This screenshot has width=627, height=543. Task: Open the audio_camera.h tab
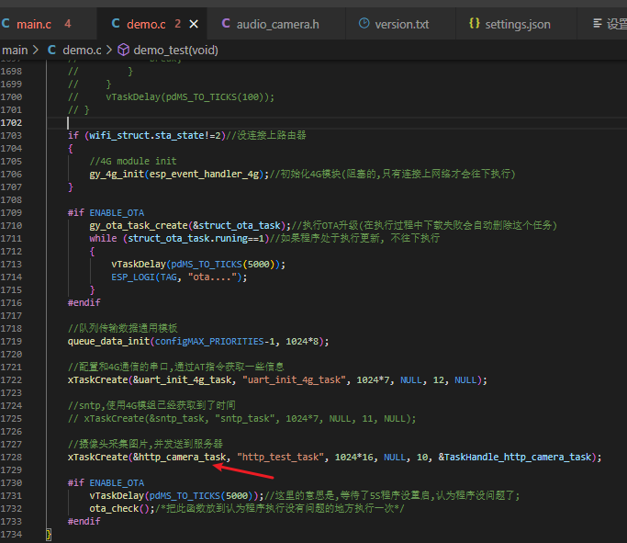pos(277,25)
